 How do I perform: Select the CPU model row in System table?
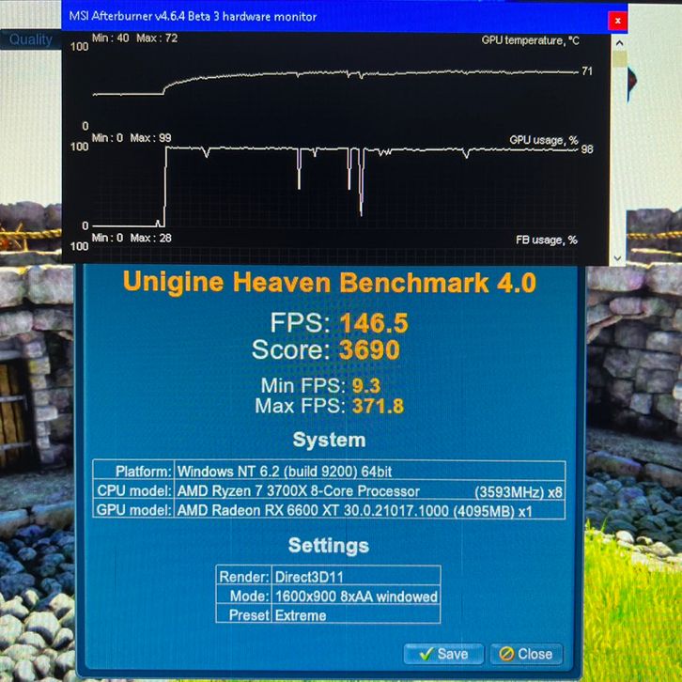point(329,490)
